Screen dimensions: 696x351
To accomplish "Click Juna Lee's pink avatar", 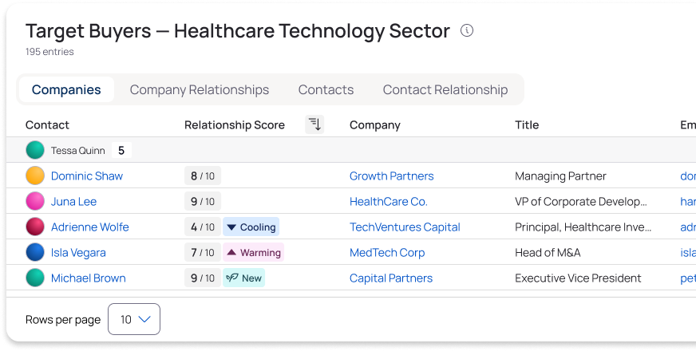I will (35, 201).
